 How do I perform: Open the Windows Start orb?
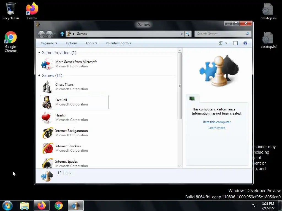(7, 206)
